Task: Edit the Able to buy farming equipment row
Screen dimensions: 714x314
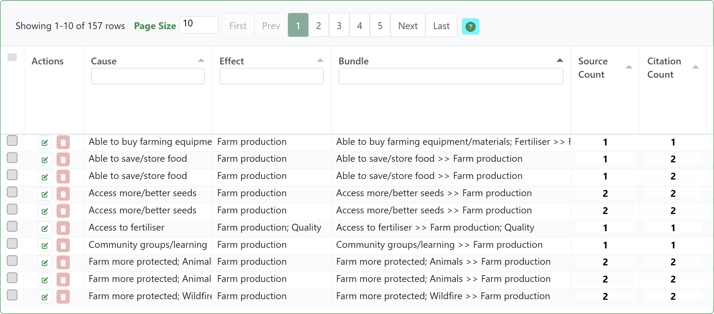Action: click(45, 143)
